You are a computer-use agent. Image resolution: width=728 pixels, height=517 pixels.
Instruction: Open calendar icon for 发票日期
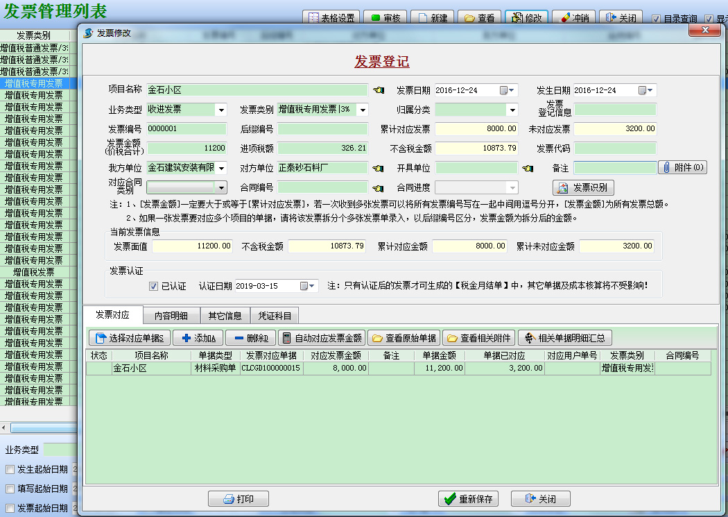503,90
